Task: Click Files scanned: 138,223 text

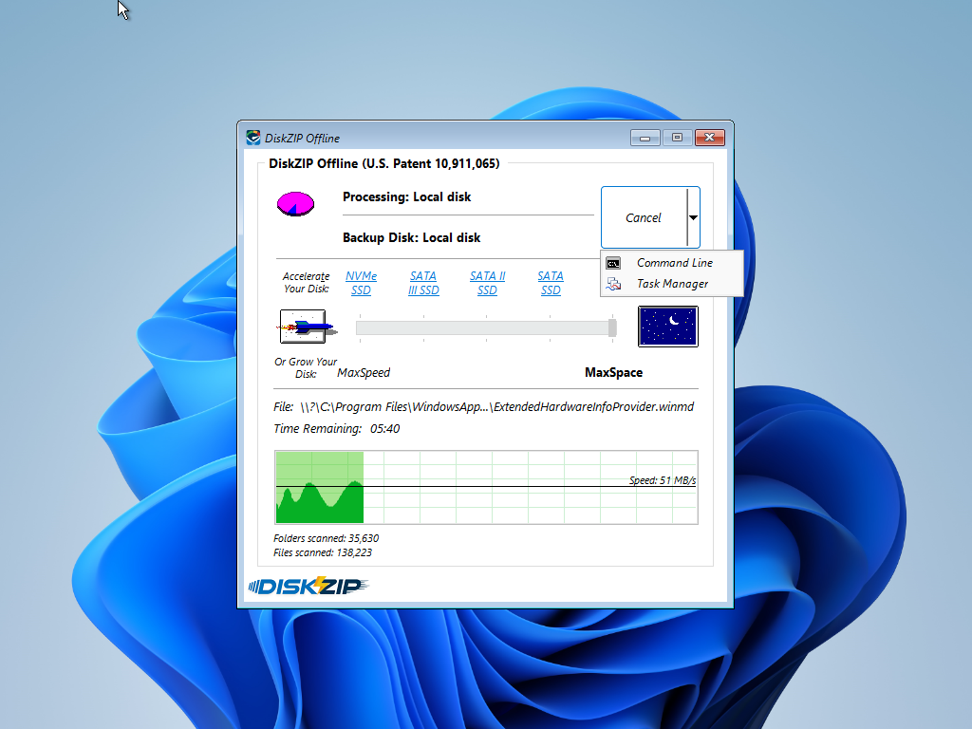Action: pyautogui.click(x=323, y=552)
